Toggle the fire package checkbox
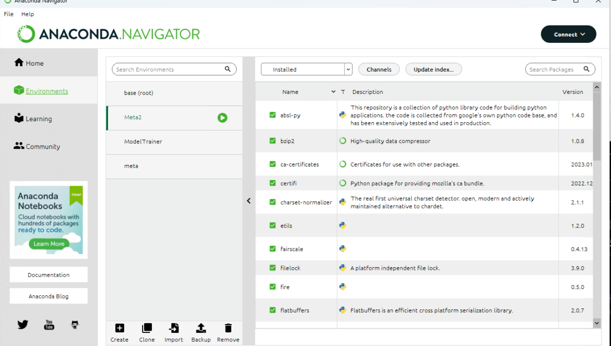Image resolution: width=611 pixels, height=346 pixels. tap(273, 287)
